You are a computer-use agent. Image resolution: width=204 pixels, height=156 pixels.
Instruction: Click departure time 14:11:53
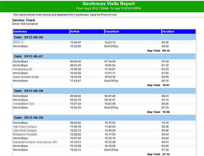pos(110,134)
